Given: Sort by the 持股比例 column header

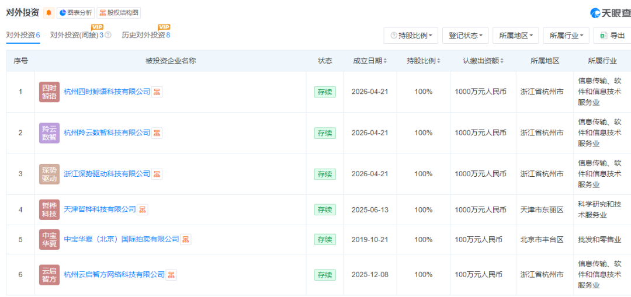Looking at the screenshot, I should point(424,61).
